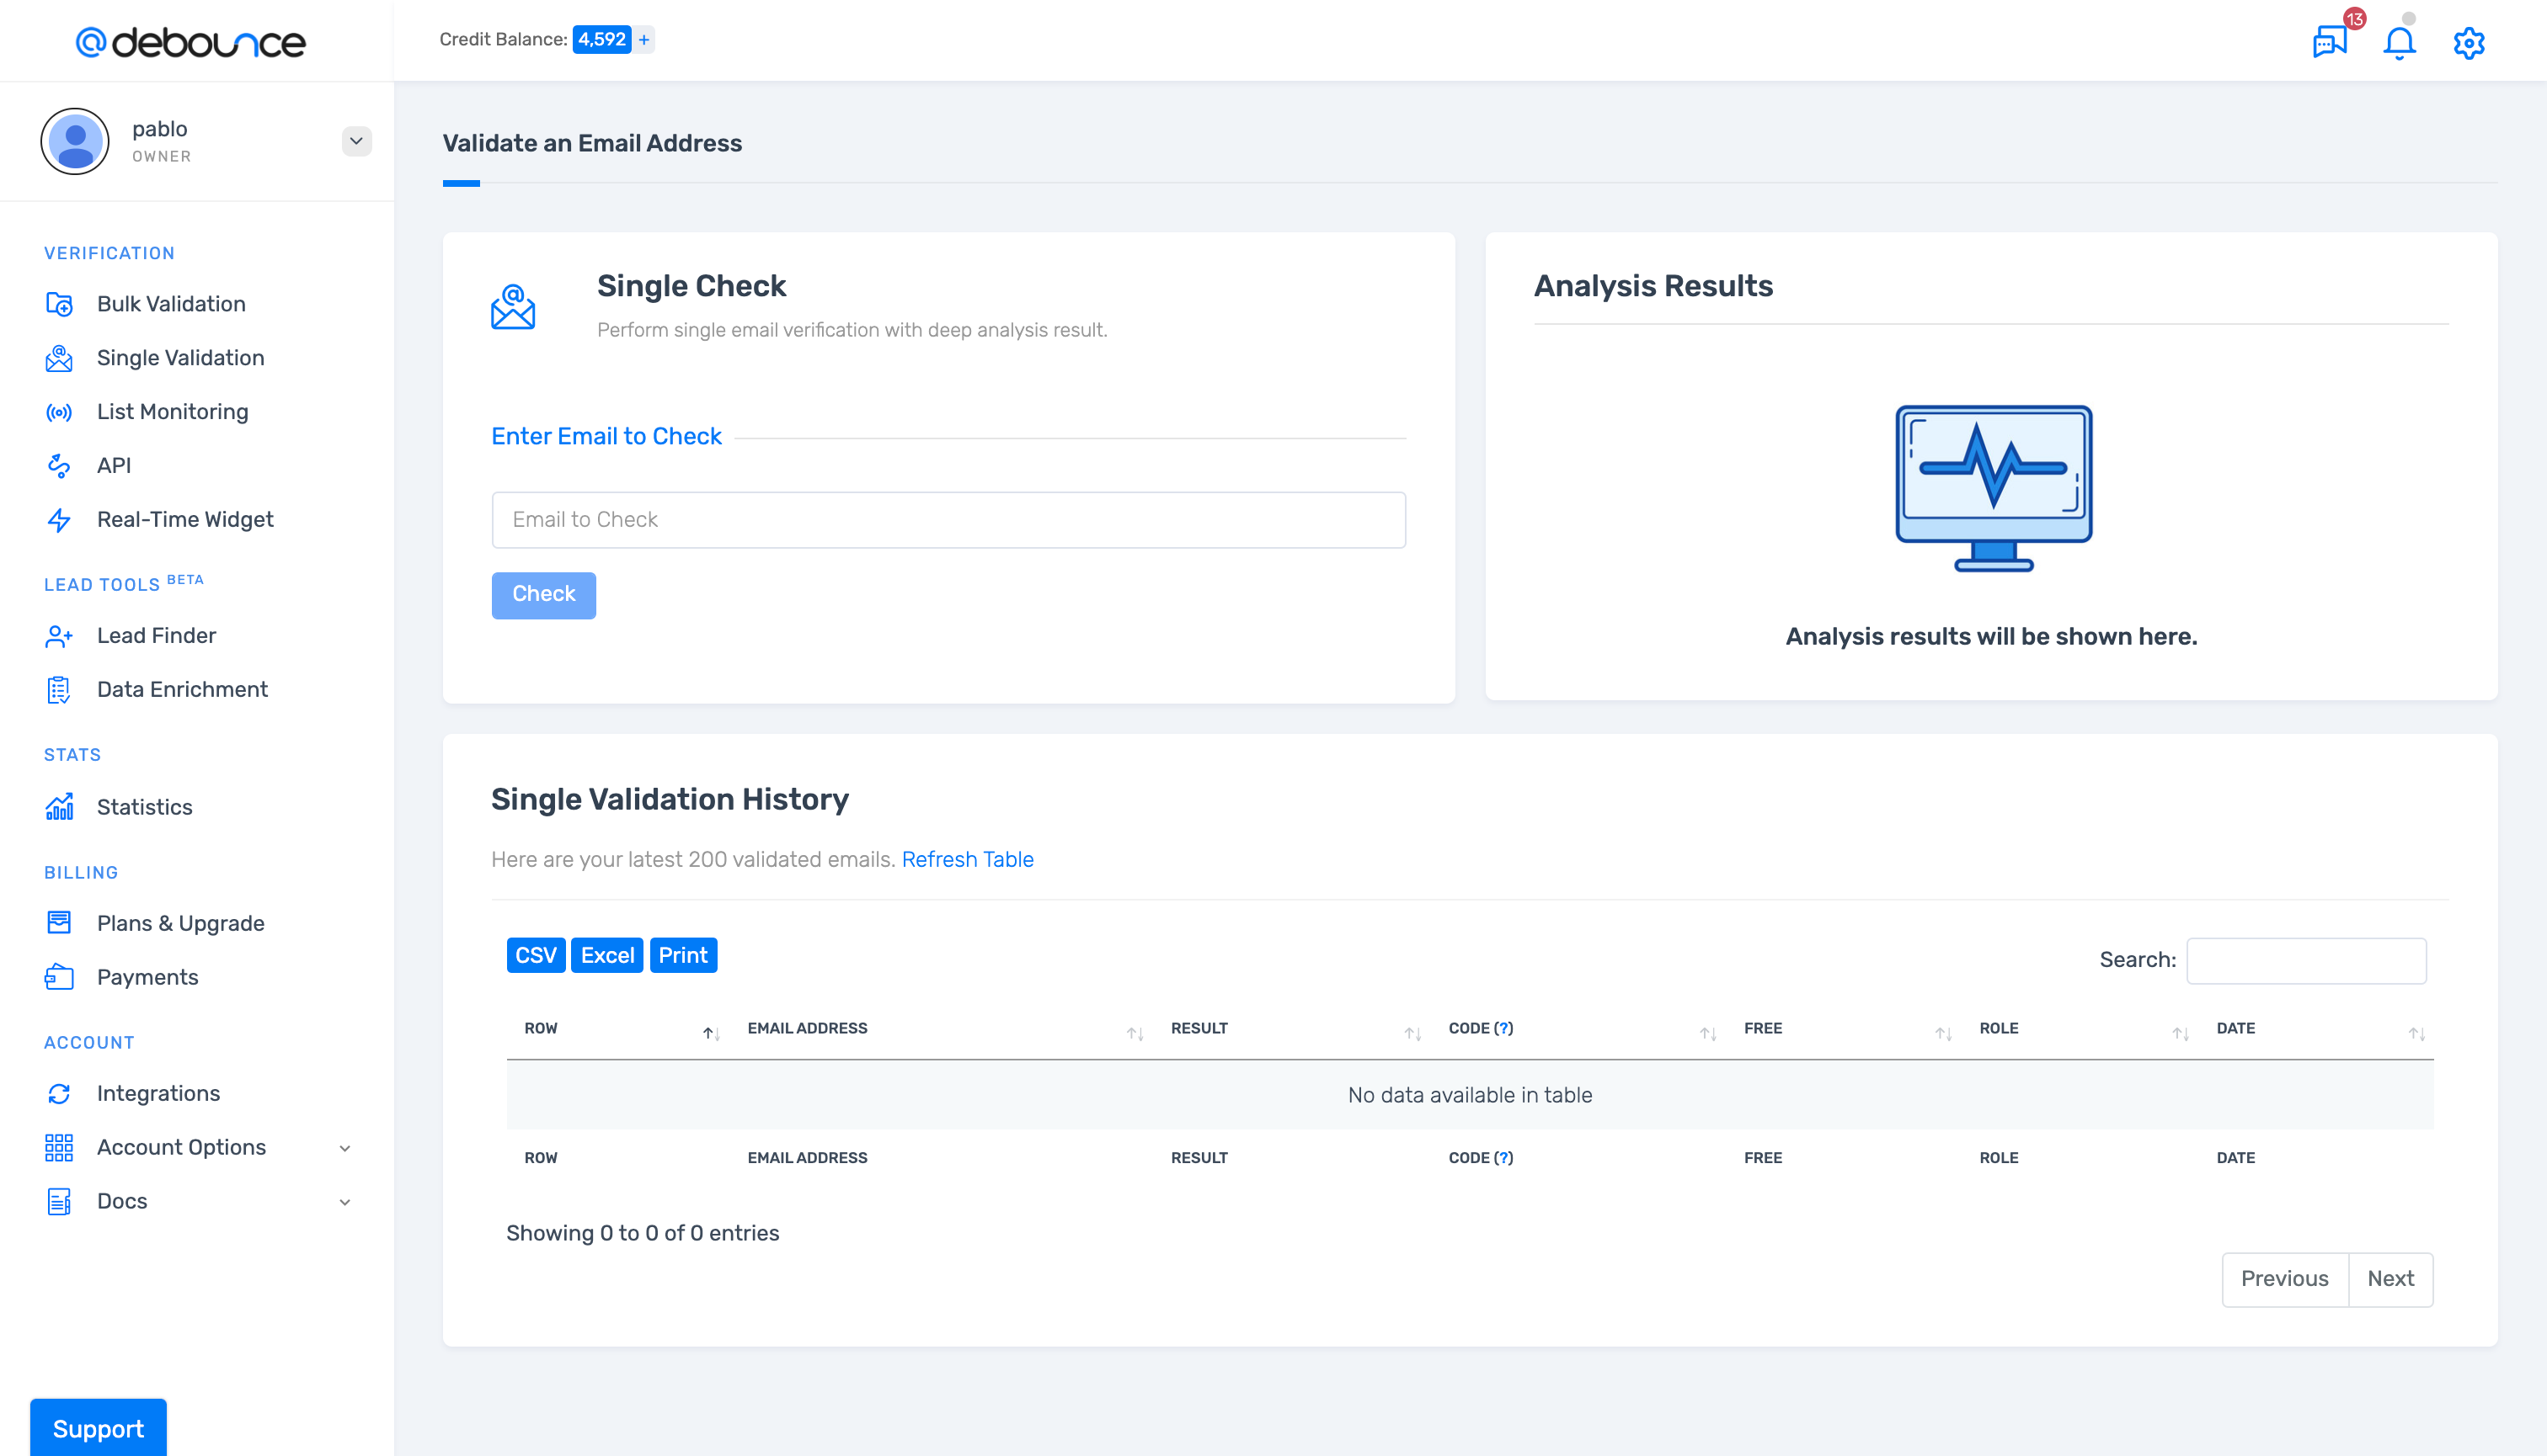Image resolution: width=2547 pixels, height=1456 pixels.
Task: Export history using the CSV button
Action: point(536,955)
